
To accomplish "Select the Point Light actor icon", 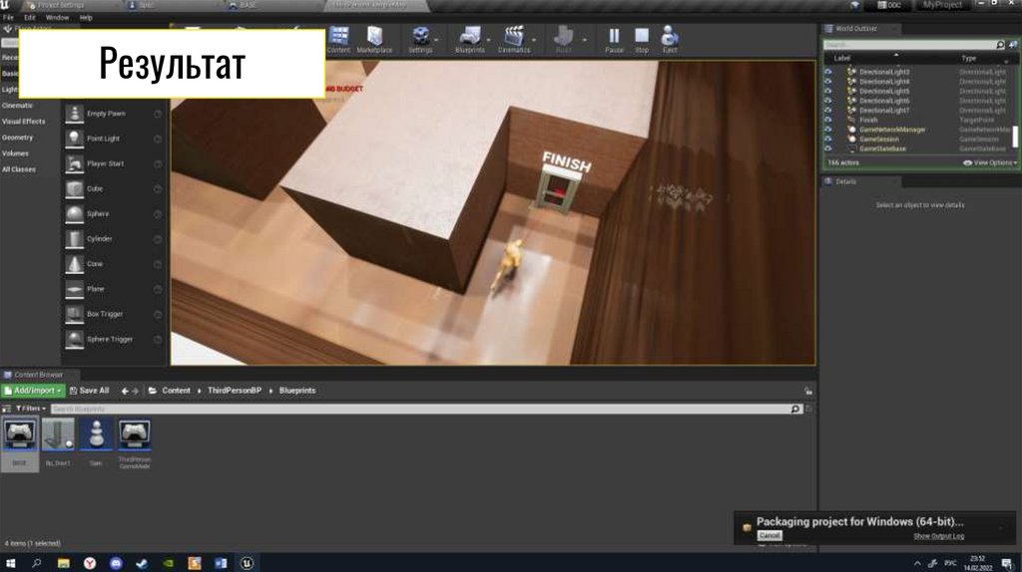I will [75, 139].
